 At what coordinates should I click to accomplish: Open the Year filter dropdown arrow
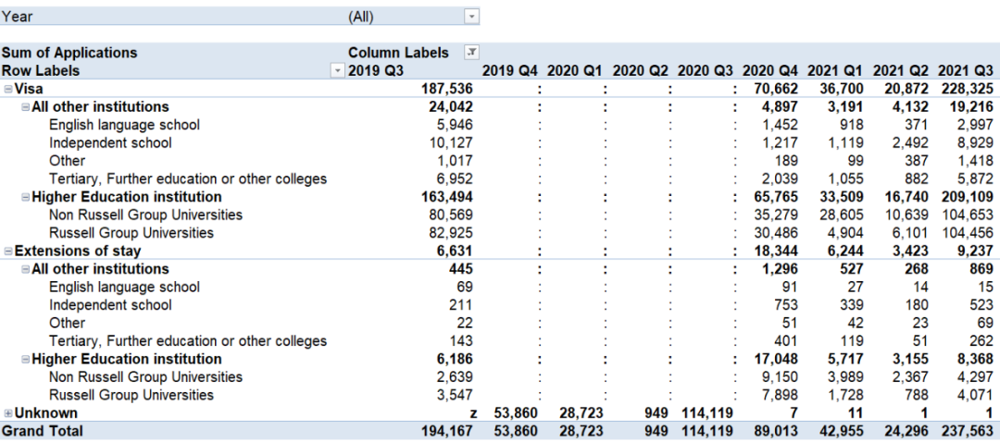(472, 17)
